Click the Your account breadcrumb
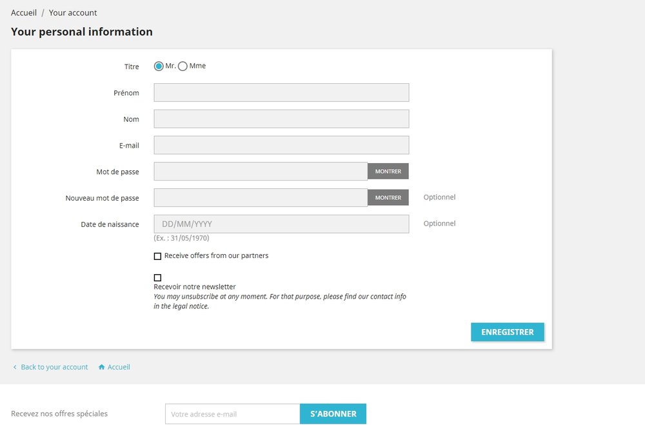The height and width of the screenshot is (425, 645). point(73,13)
